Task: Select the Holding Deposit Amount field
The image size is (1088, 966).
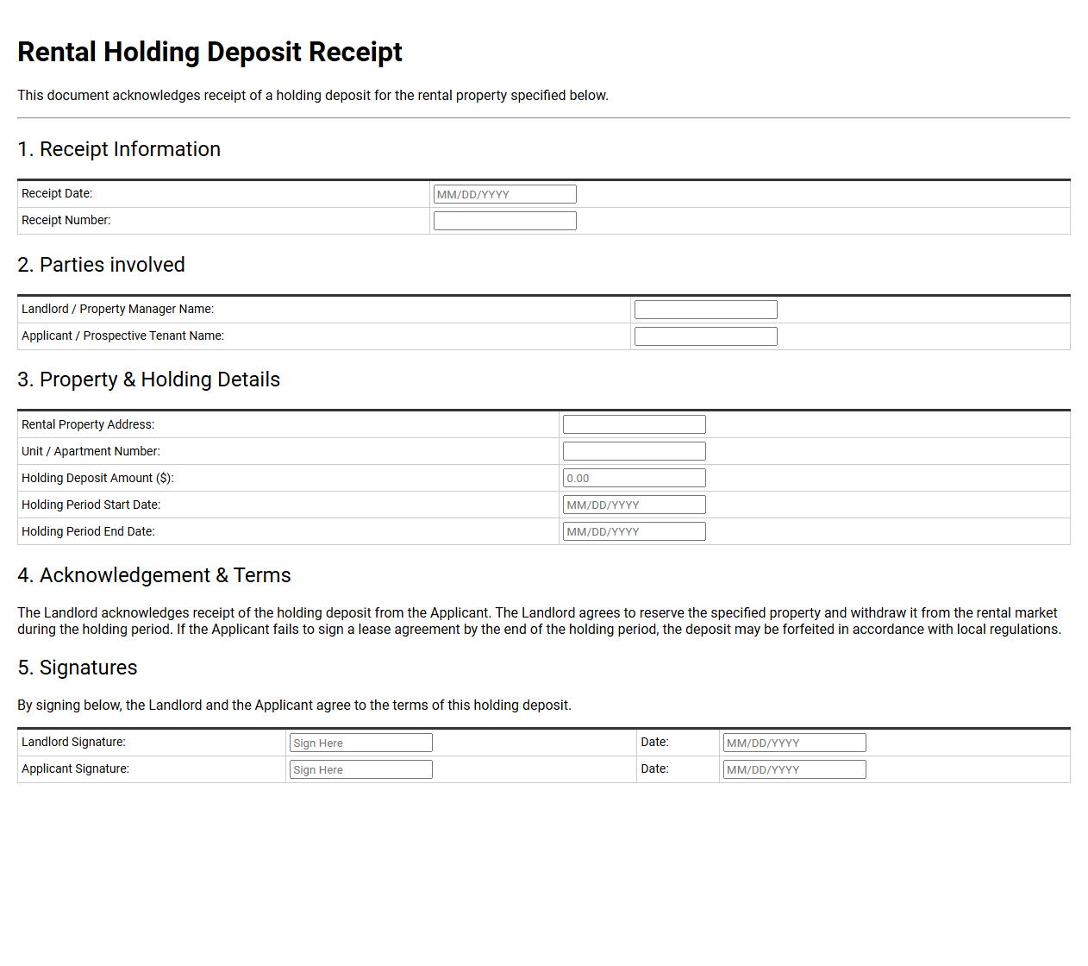Action: tap(634, 478)
